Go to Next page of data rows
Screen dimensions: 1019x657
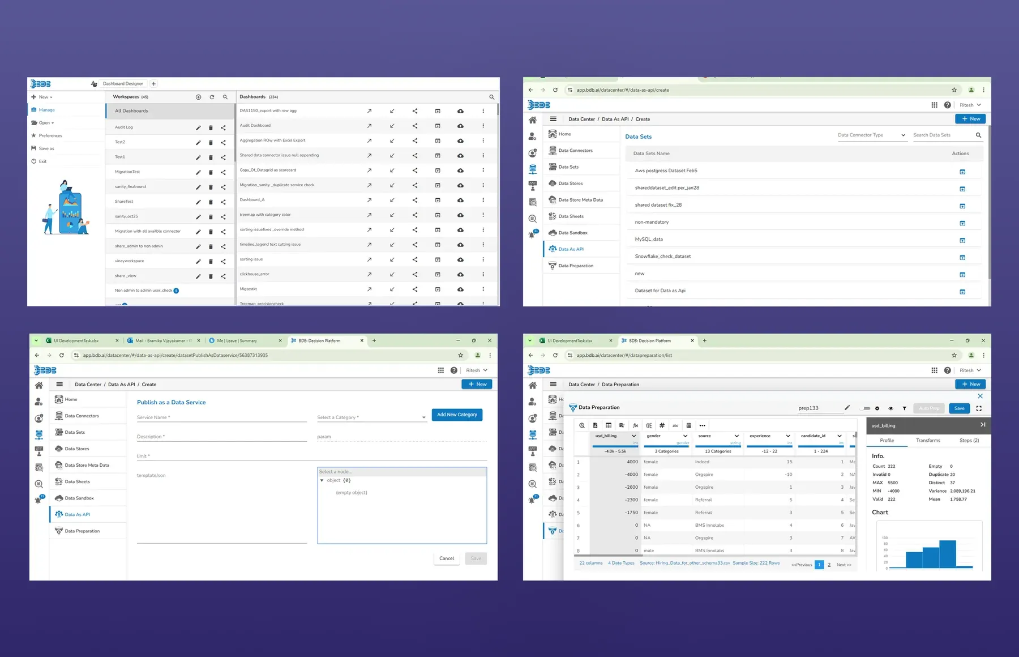(x=844, y=565)
